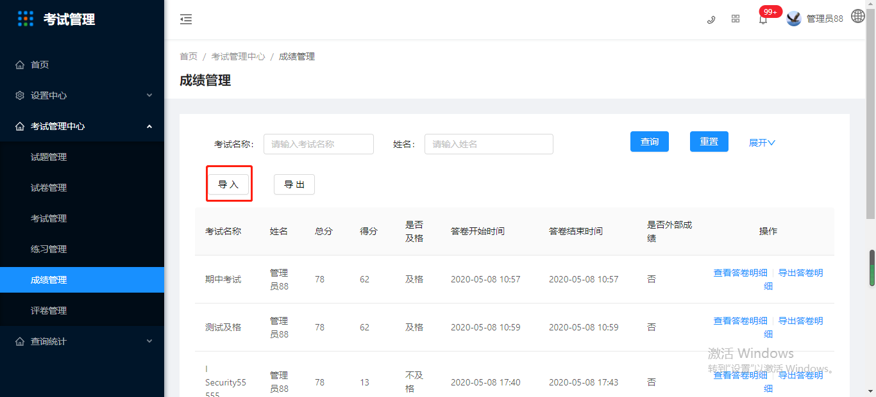The width and height of the screenshot is (876, 397).
Task: Click the 管理员88 username text
Action: click(825, 19)
